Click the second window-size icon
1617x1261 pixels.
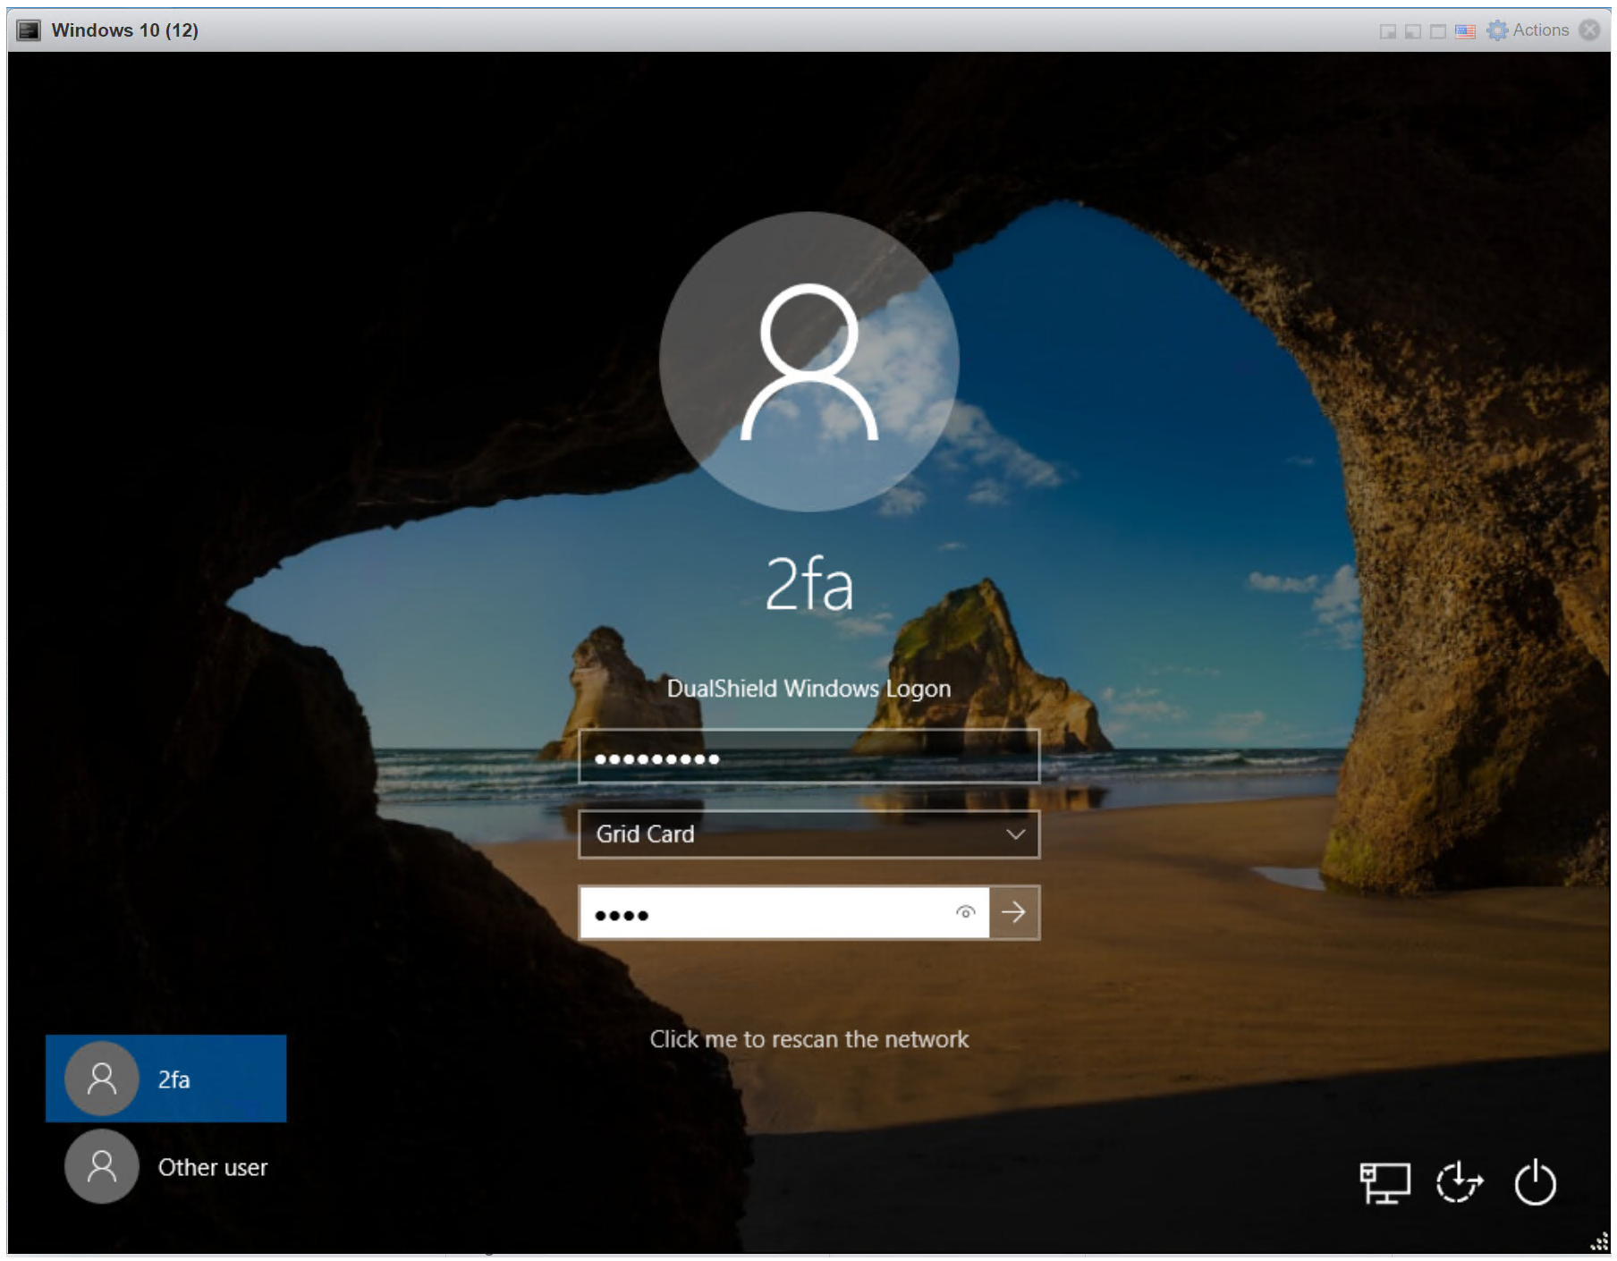[1413, 31]
